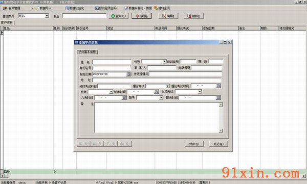Select the 学员基本信息 tab in dialog
Viewport: 307px width, 184px height.
pyautogui.click(x=87, y=52)
